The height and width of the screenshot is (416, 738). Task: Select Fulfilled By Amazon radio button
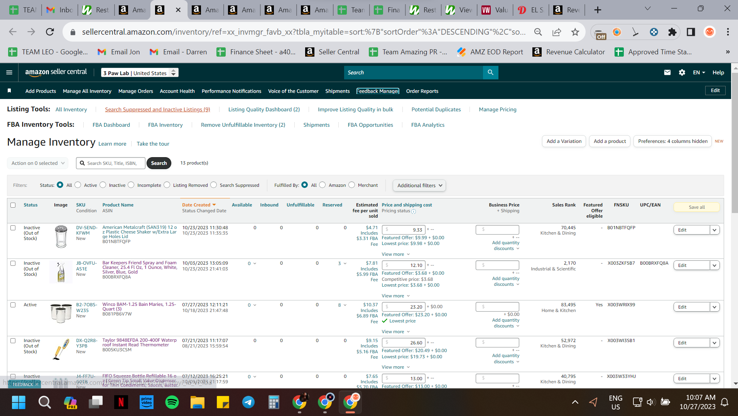point(323,185)
